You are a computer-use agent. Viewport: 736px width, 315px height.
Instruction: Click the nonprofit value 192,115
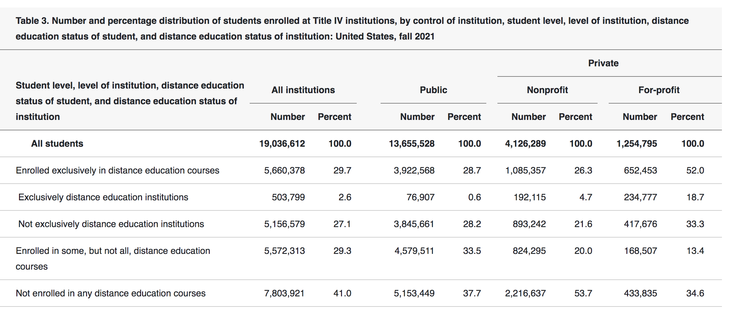coord(530,197)
